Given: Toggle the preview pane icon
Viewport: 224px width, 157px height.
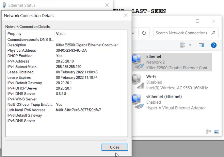Looking at the screenshot, I should [201, 45].
